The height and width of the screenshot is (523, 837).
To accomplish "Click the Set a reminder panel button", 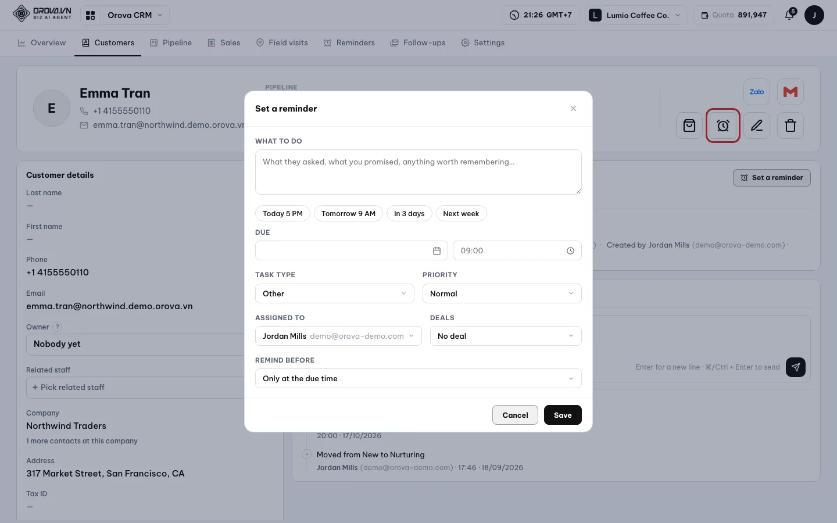I will coord(772,178).
